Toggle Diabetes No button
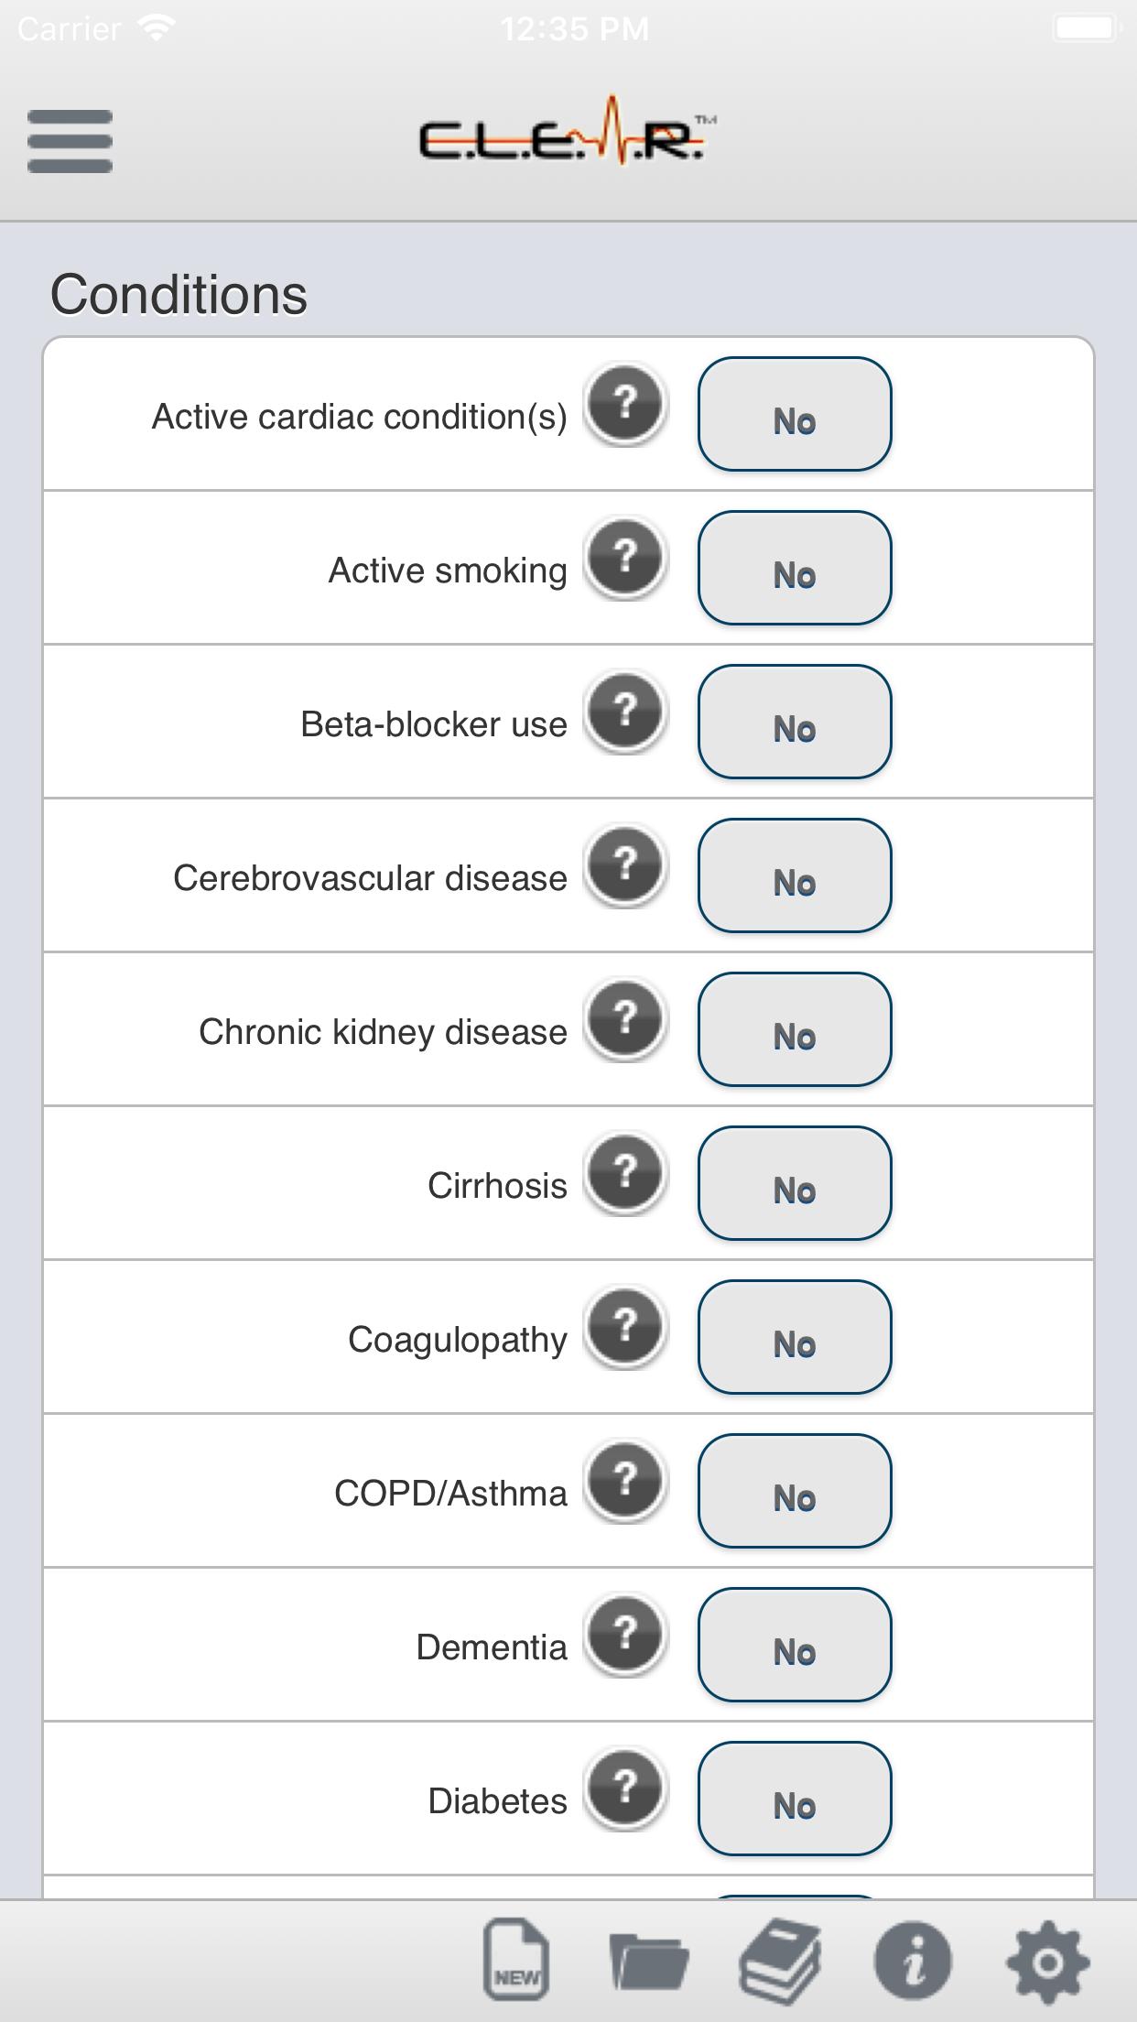The height and width of the screenshot is (2022, 1137). click(x=795, y=1799)
